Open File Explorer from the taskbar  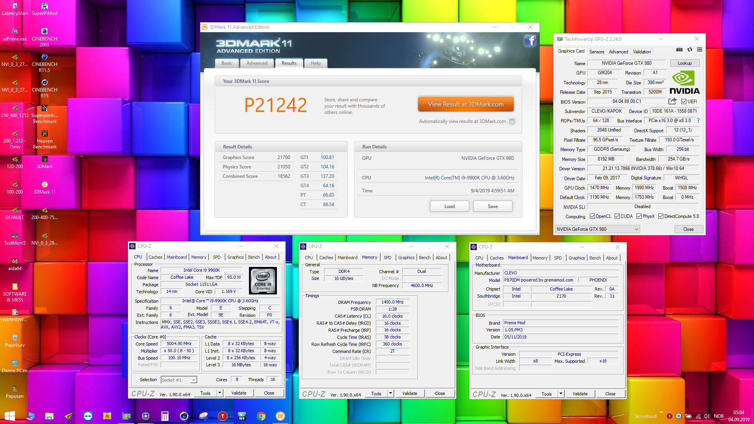49,416
